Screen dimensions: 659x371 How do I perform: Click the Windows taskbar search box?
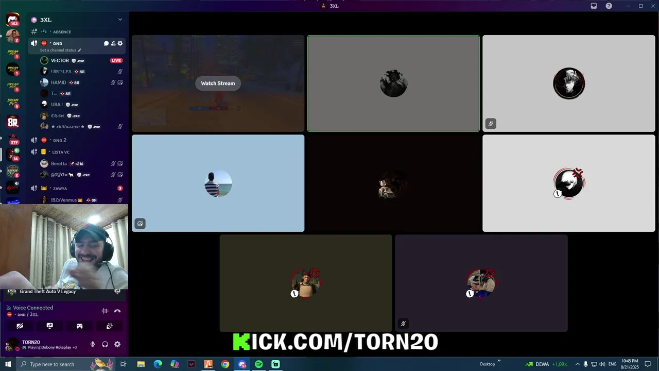point(66,364)
